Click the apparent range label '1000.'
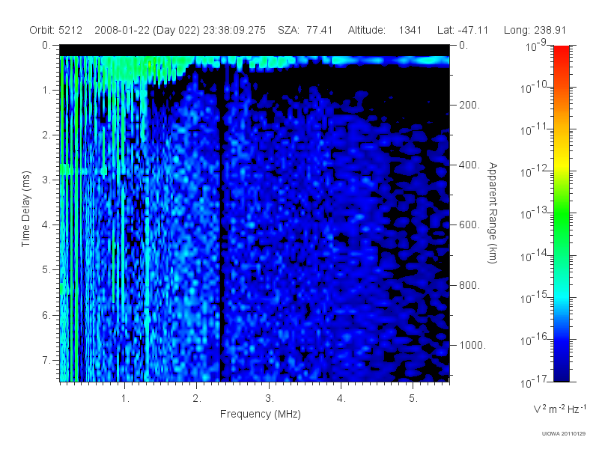Screen dimensions: 599x449 tap(472, 345)
